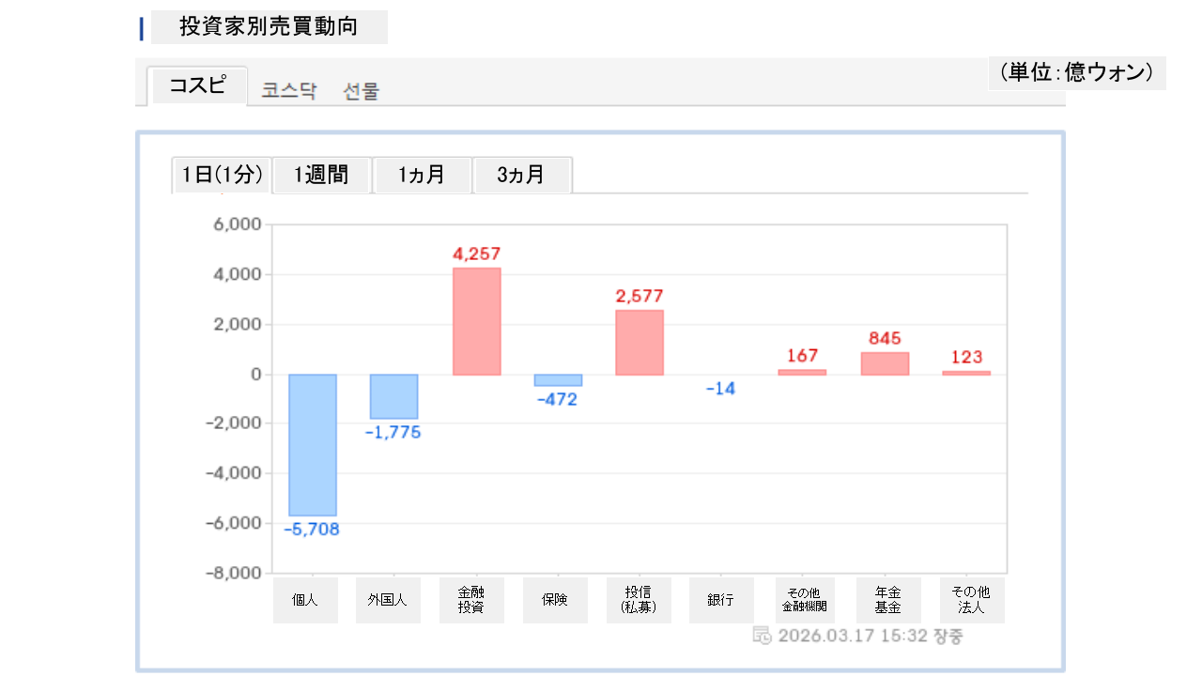Click the clock icon beside the timestamp
The height and width of the screenshot is (676, 1202).
763,636
